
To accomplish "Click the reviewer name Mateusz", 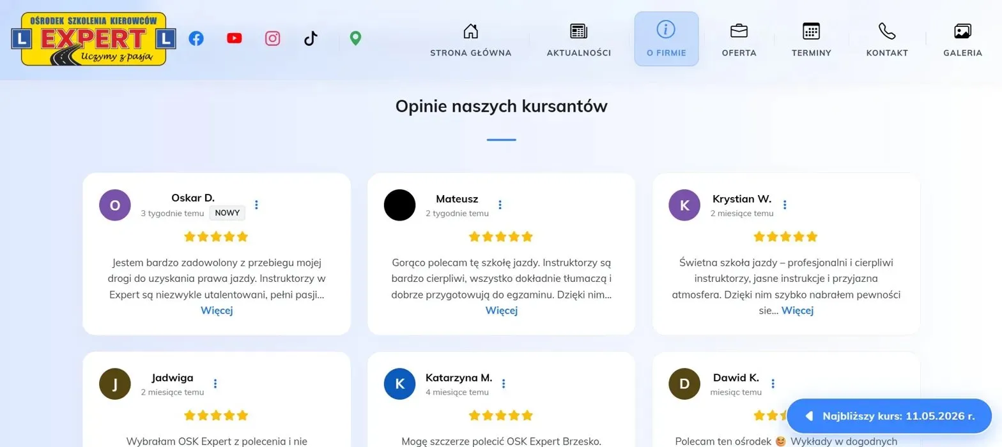I will pyautogui.click(x=457, y=199).
